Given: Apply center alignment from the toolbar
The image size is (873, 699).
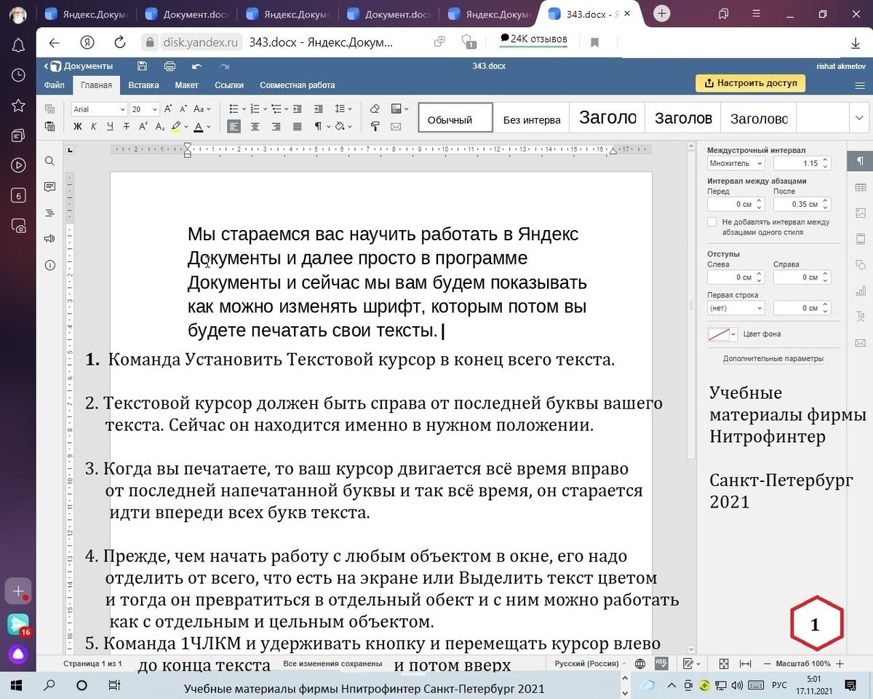Looking at the screenshot, I should (x=255, y=127).
